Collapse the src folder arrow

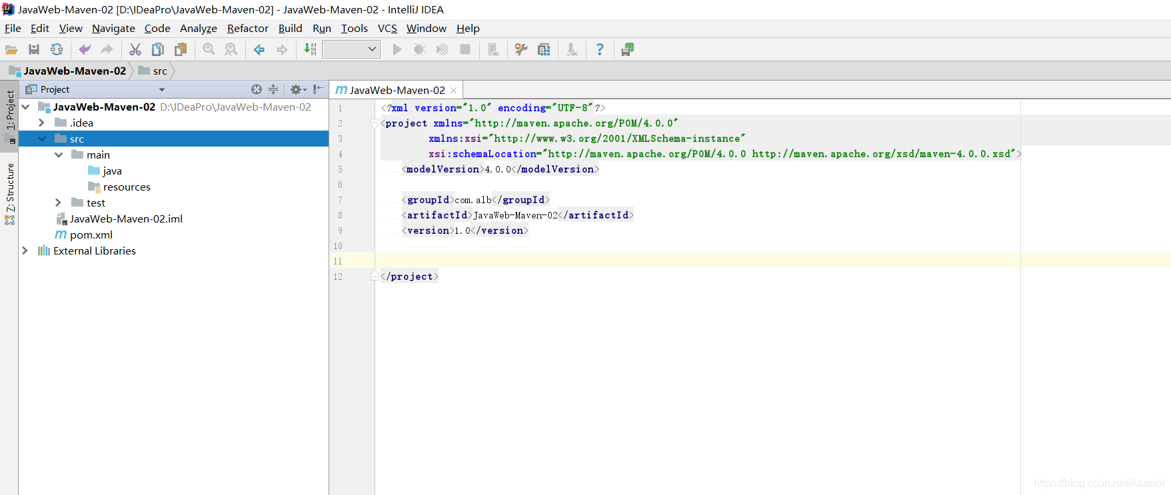coord(42,139)
